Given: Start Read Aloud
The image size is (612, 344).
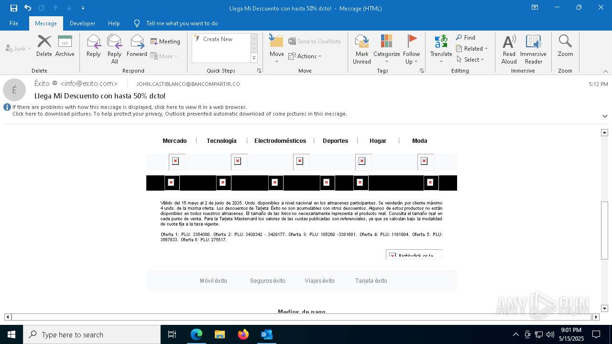Looking at the screenshot, I should tap(509, 49).
